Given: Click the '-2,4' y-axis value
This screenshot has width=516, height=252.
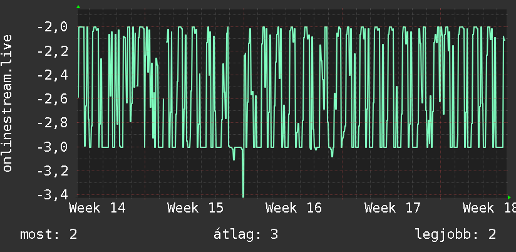Looking at the screenshot, I should pyautogui.click(x=53, y=75).
